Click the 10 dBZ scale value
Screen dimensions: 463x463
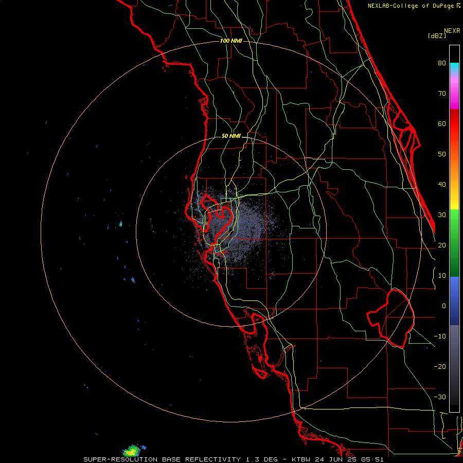pos(442,276)
